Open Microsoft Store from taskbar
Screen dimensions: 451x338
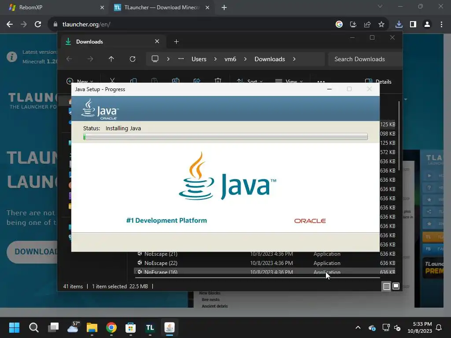coord(130,327)
